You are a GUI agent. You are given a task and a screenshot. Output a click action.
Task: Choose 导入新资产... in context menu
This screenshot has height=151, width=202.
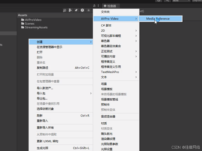pos(61,88)
